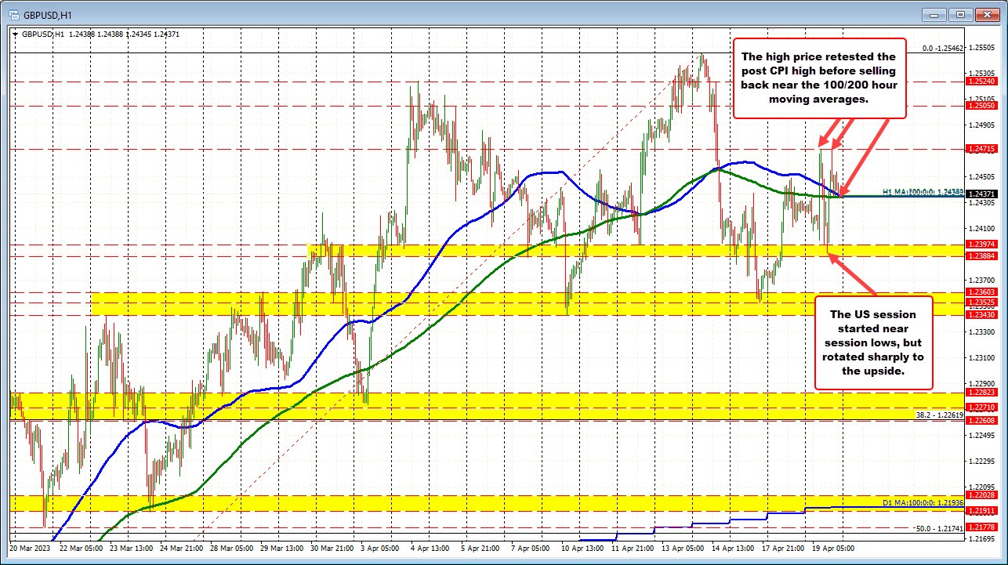
Task: Click the 22 Mar 05:00 time axis label
Action: click(81, 548)
